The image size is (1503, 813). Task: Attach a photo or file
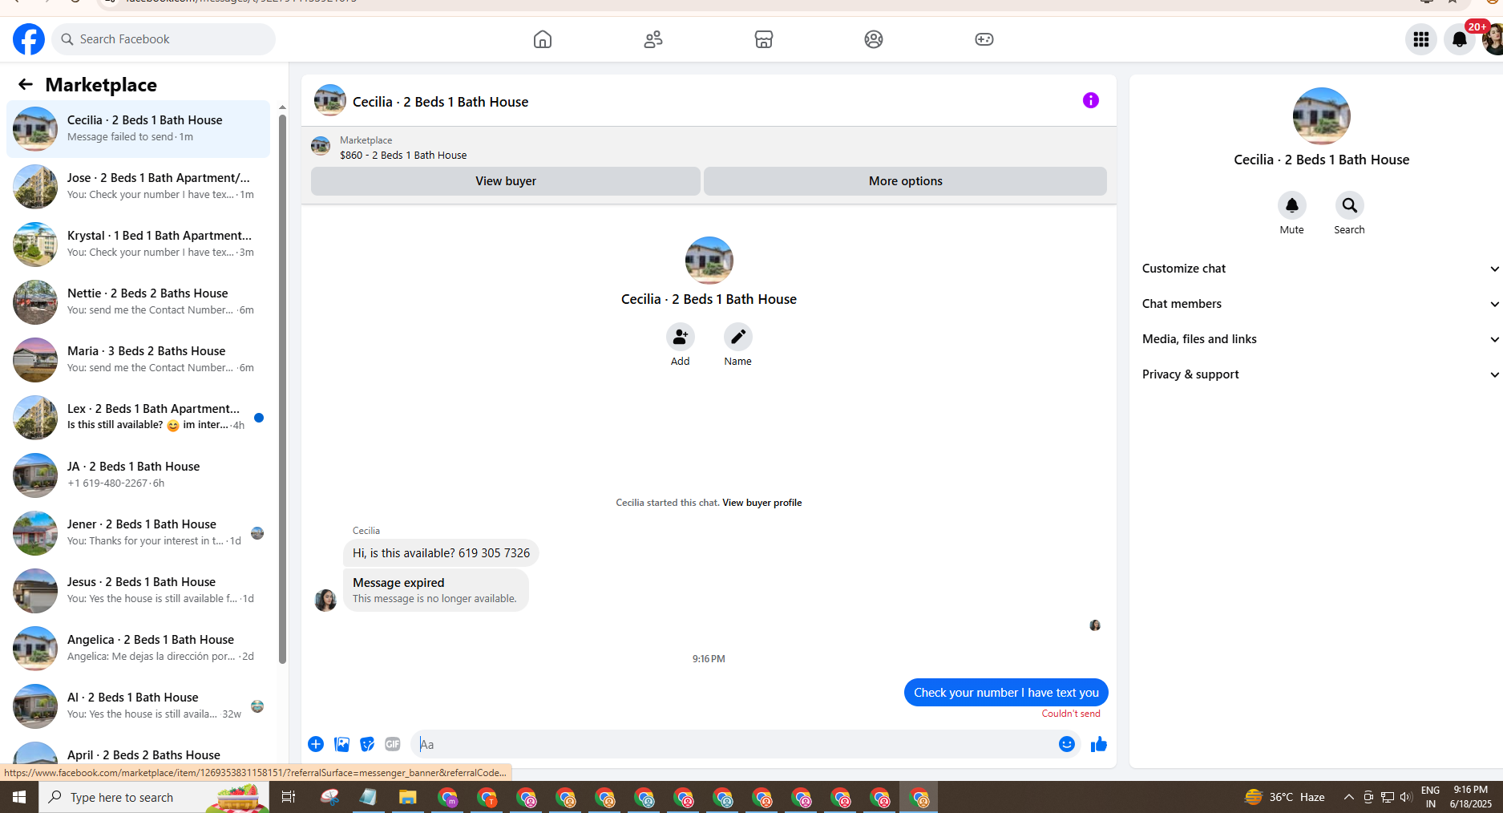click(x=341, y=744)
